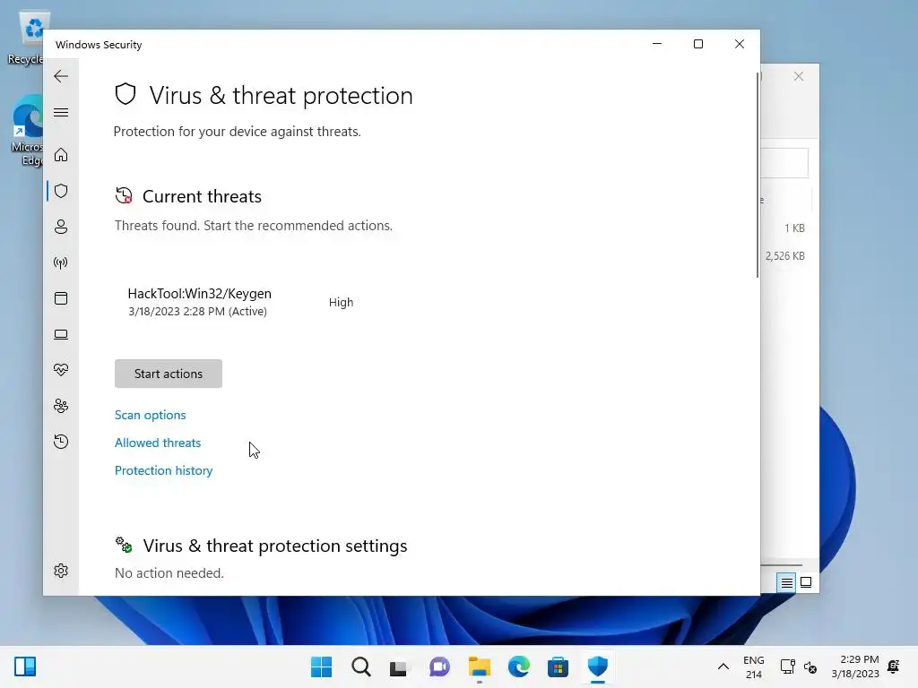Open Allowed threats link
This screenshot has width=918, height=688.
coord(158,443)
